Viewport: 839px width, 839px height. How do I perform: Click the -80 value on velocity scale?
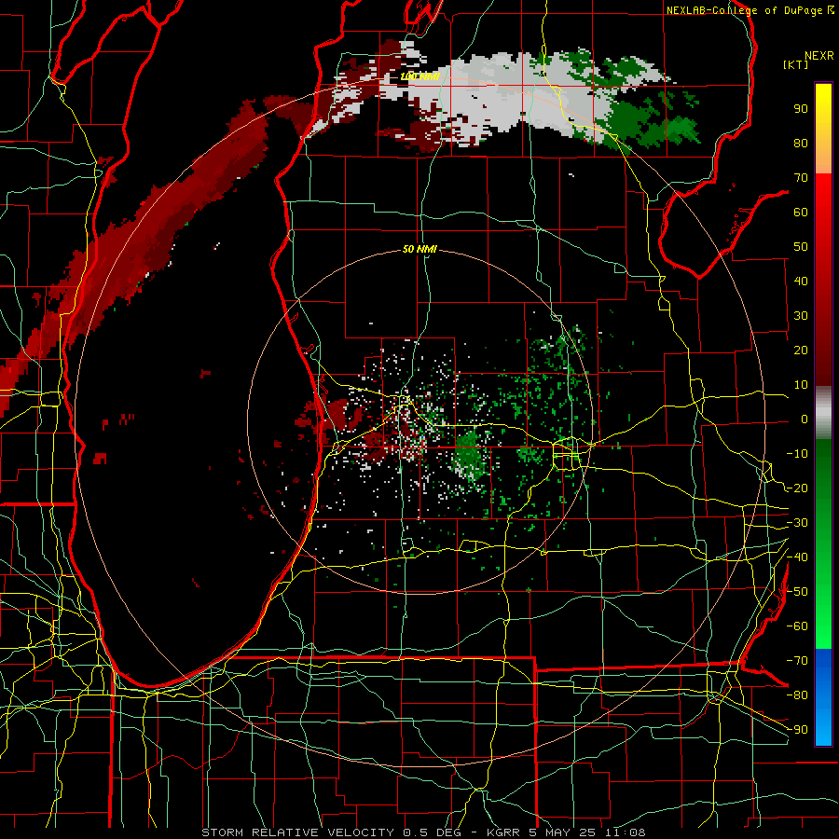797,695
